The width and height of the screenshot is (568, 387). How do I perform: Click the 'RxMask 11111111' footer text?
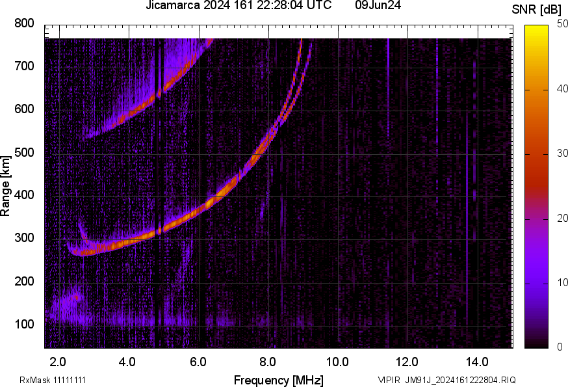pos(53,380)
